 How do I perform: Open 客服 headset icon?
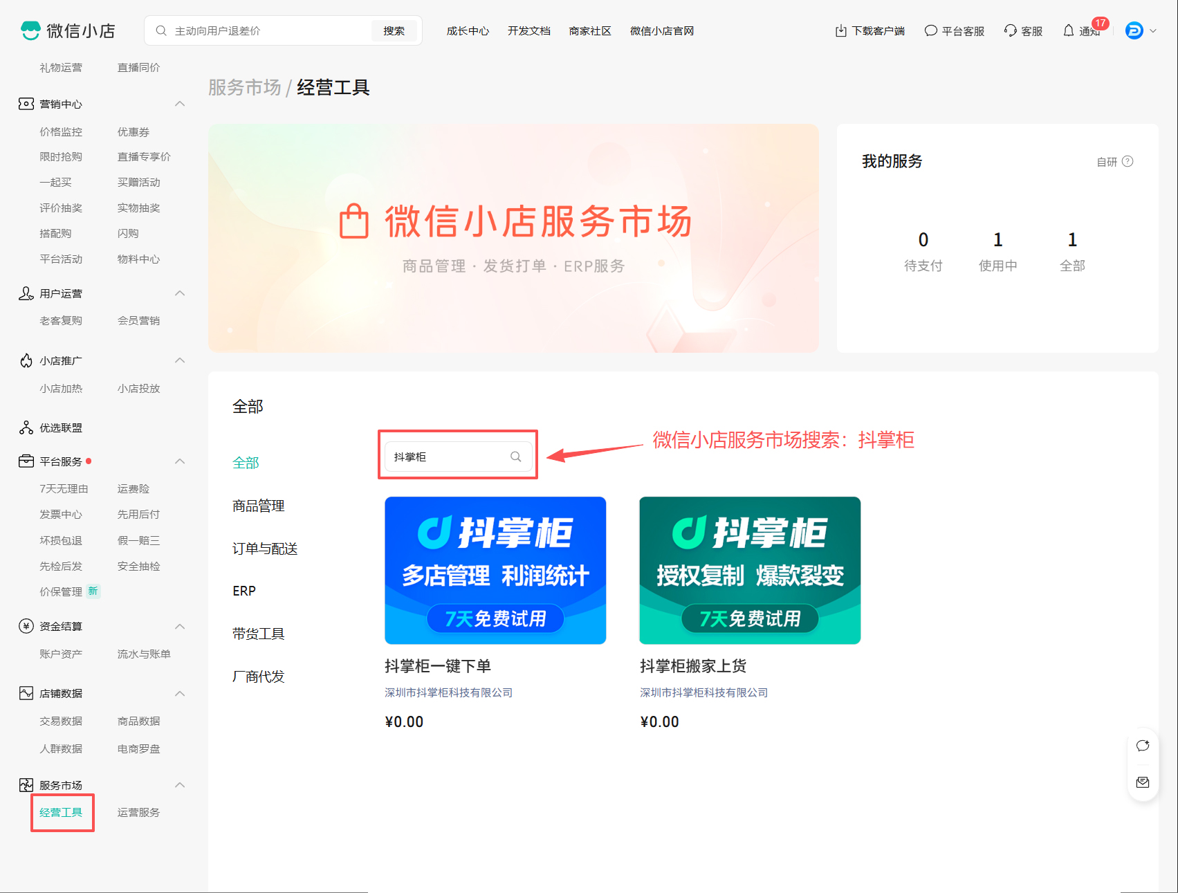point(1011,31)
